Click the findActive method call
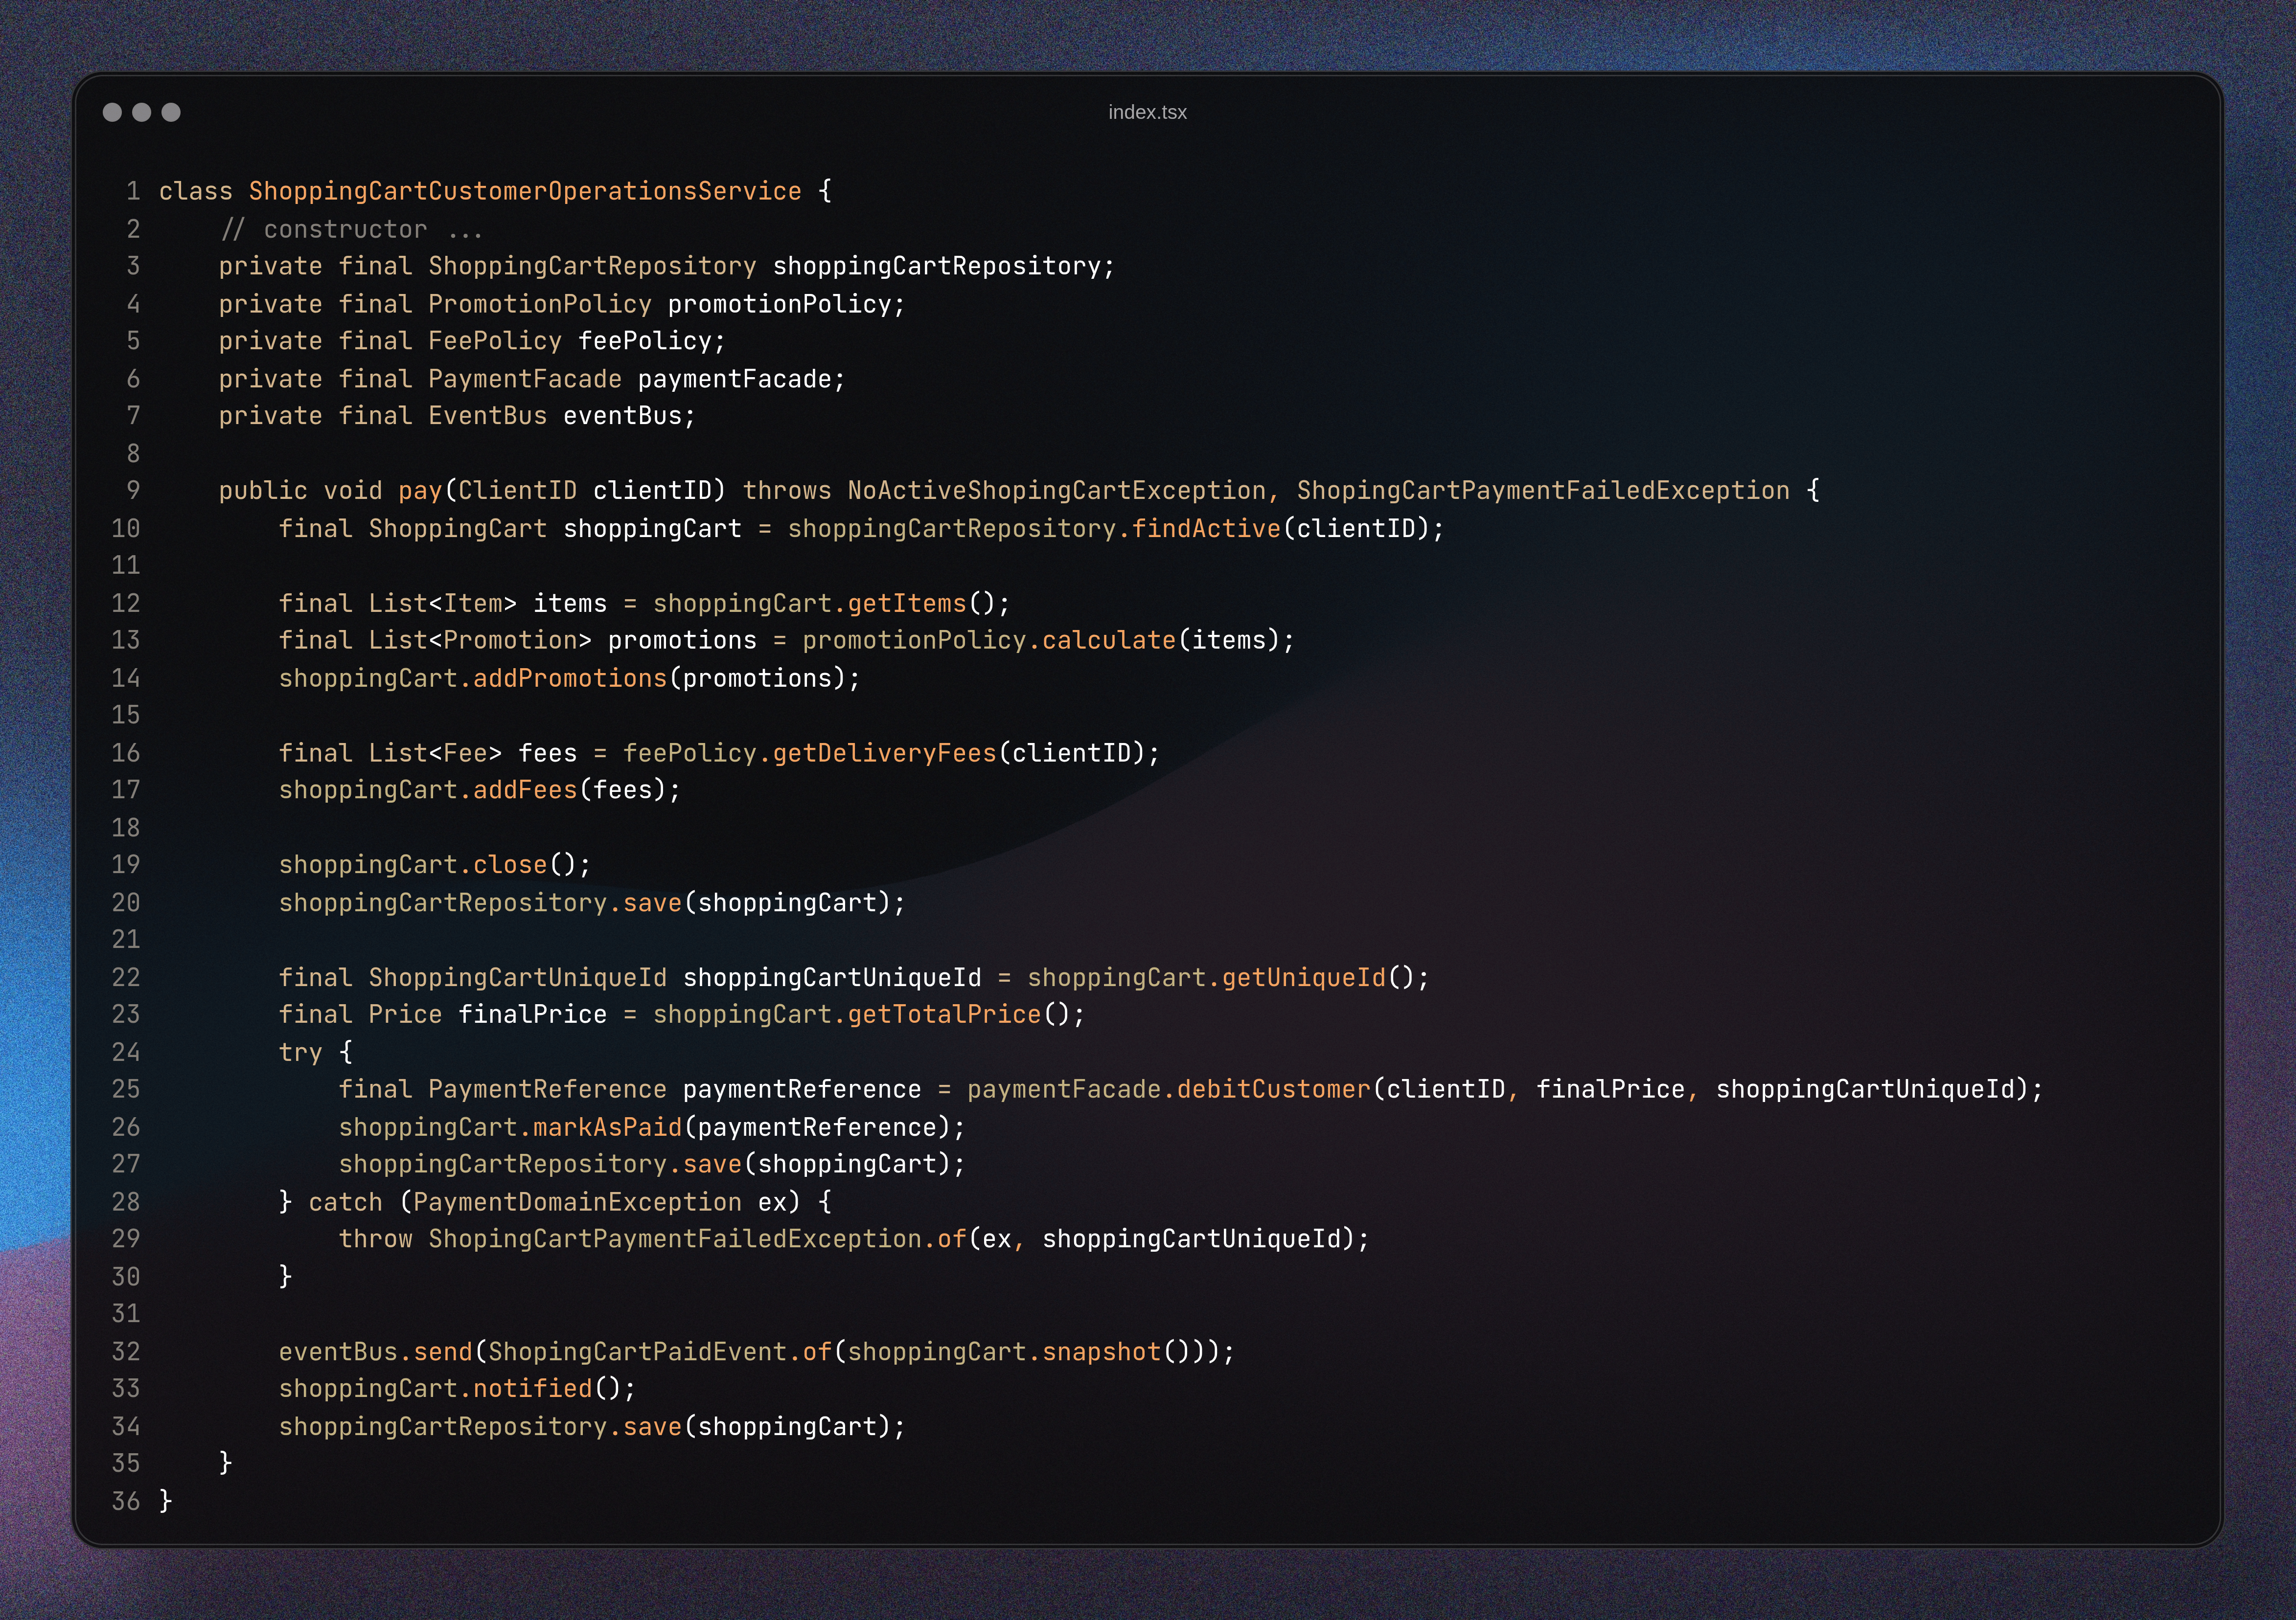 1206,529
